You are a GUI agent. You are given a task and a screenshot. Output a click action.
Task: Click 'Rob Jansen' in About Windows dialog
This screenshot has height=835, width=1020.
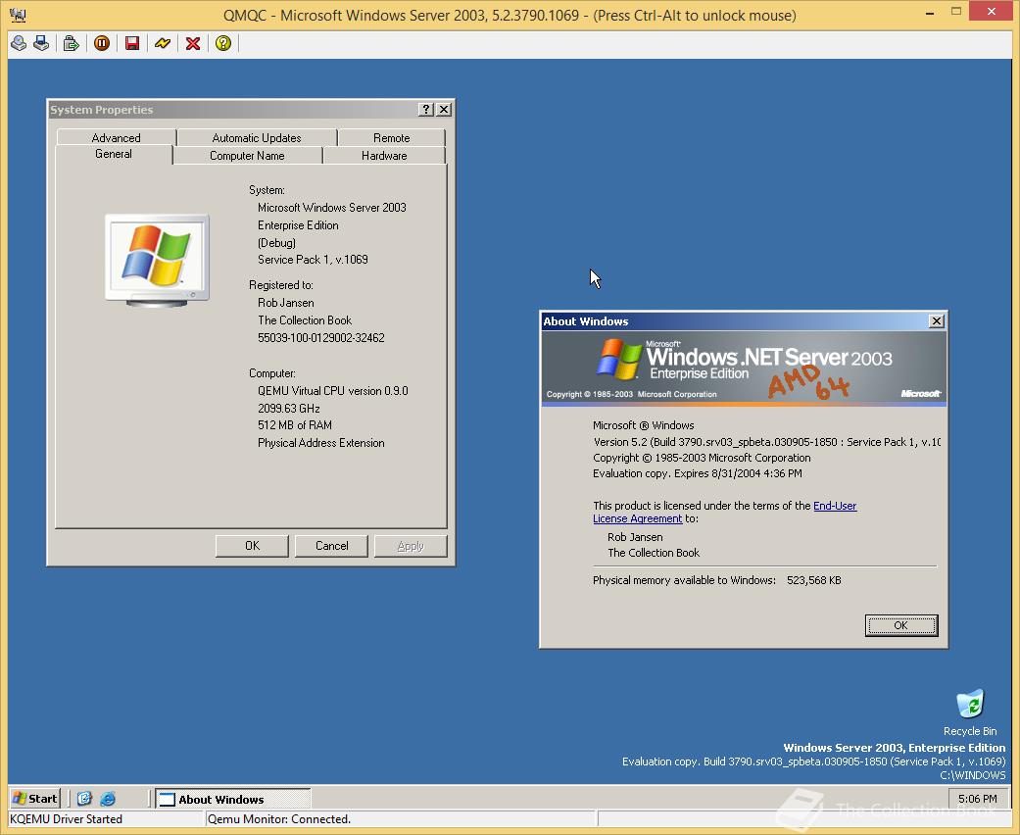click(635, 537)
